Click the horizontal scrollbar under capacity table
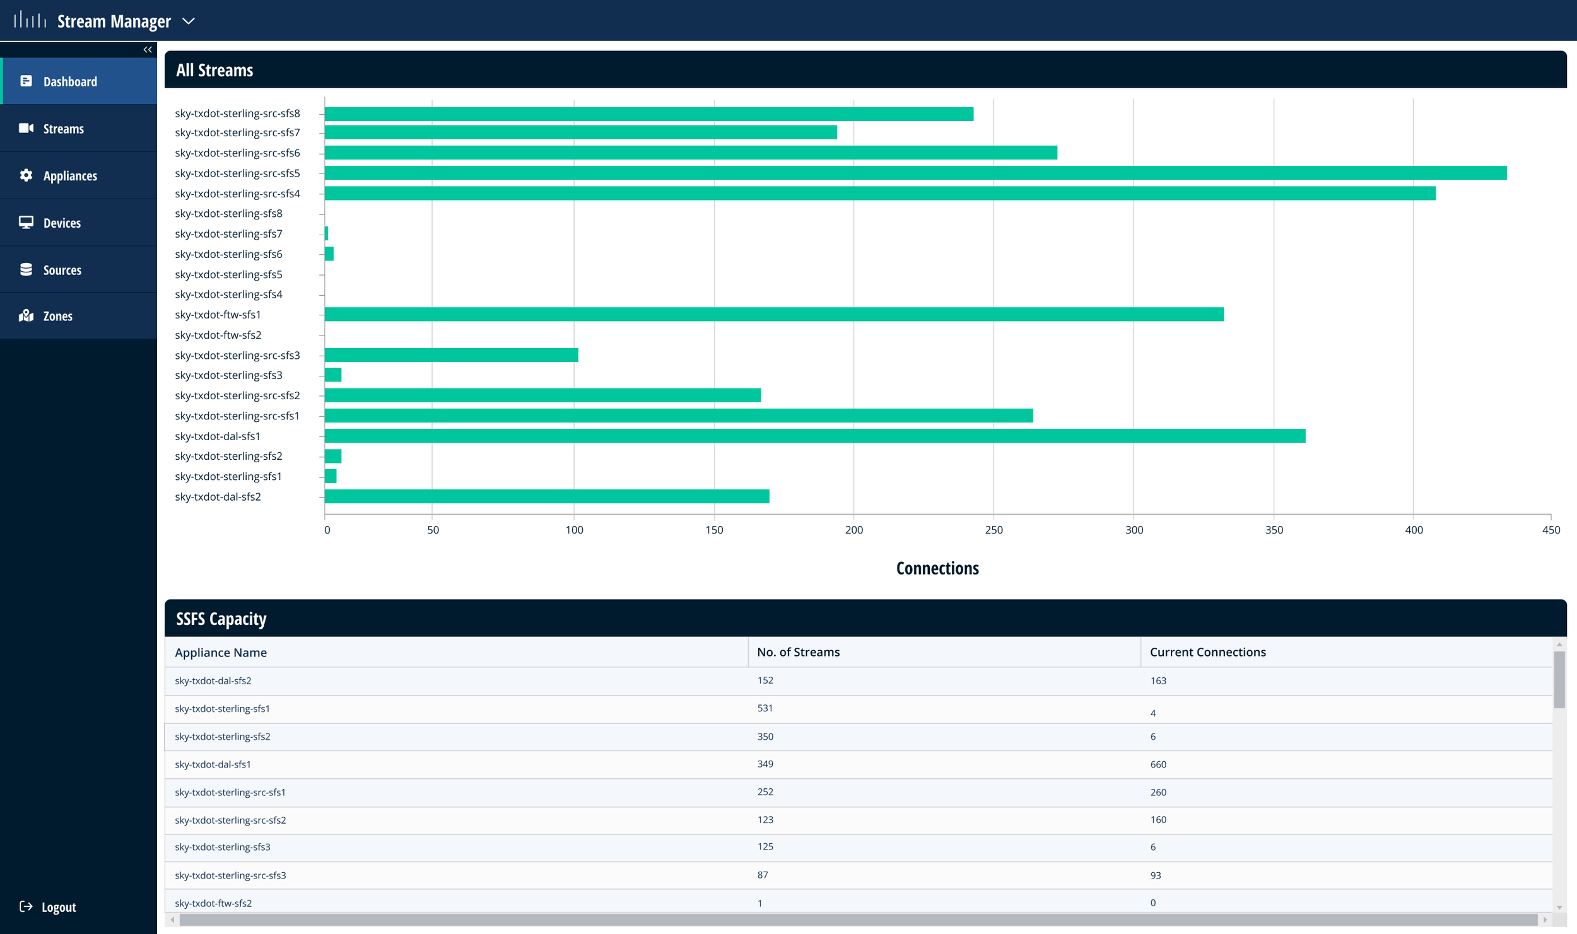The image size is (1577, 934). coord(858,919)
